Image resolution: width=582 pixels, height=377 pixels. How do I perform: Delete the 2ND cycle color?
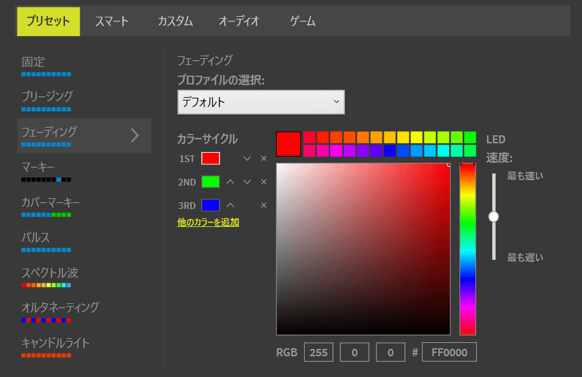[263, 182]
